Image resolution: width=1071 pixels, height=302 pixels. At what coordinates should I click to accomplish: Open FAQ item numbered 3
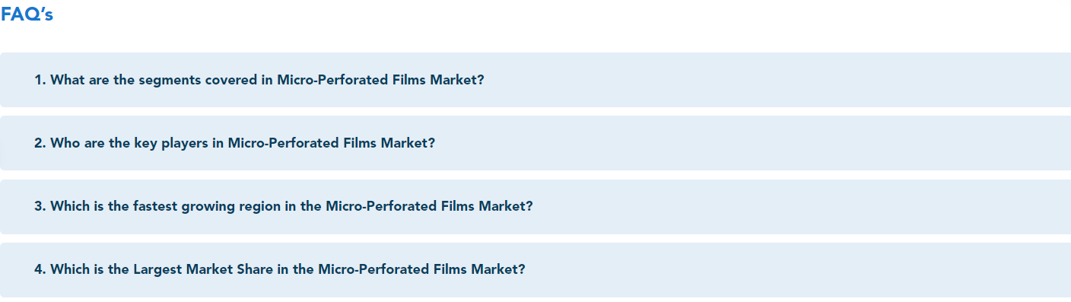coord(535,206)
